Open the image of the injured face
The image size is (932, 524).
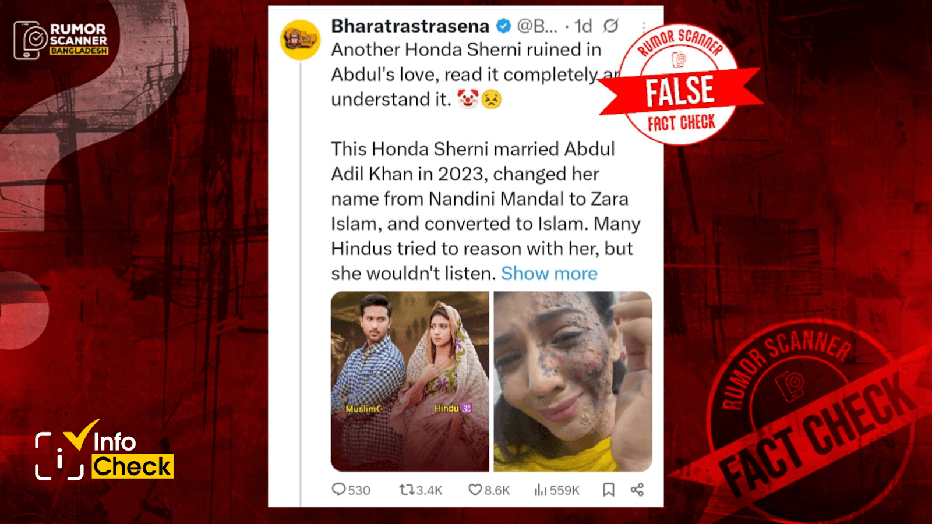[x=573, y=381]
